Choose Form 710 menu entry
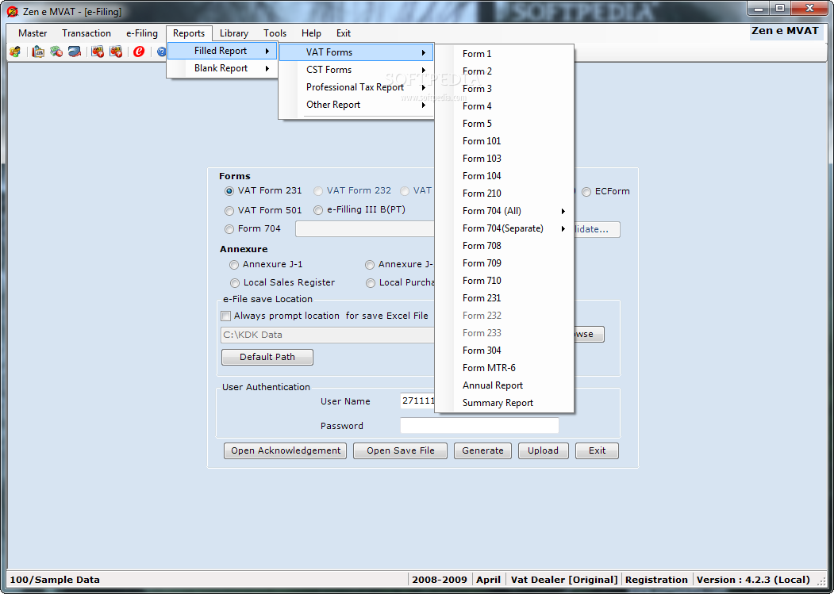The height and width of the screenshot is (594, 834). pyautogui.click(x=504, y=281)
